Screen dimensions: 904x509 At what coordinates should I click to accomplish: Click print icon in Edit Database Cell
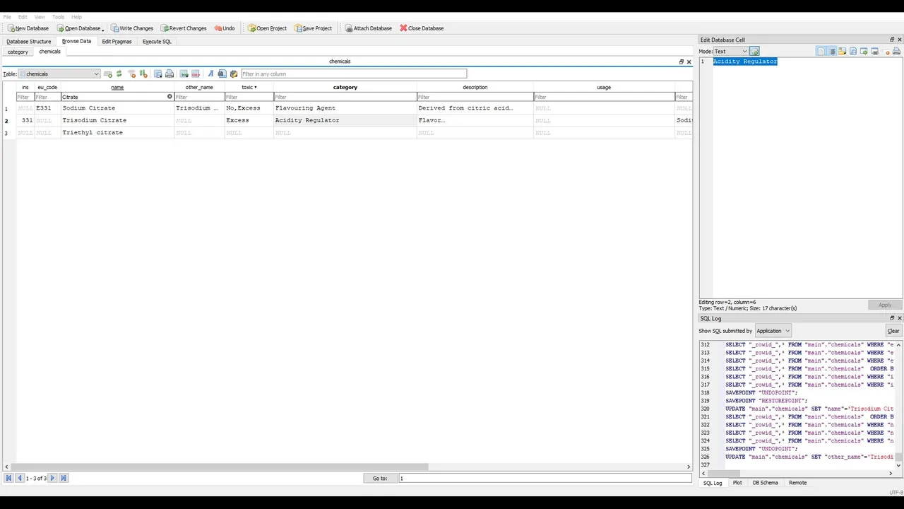click(896, 51)
